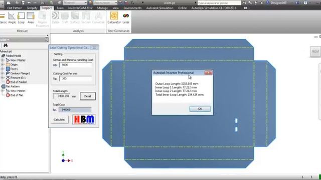Click the Calculate button
Viewport: 321px width, 180px height.
tap(59, 119)
